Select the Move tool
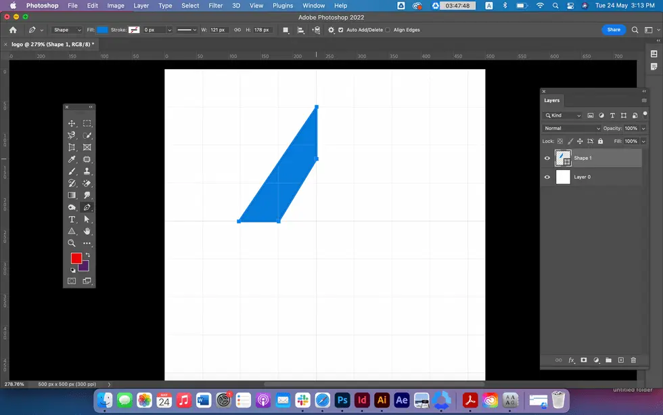Screen dimensions: 663x415 tap(72, 124)
